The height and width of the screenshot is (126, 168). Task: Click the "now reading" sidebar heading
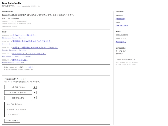120,48
